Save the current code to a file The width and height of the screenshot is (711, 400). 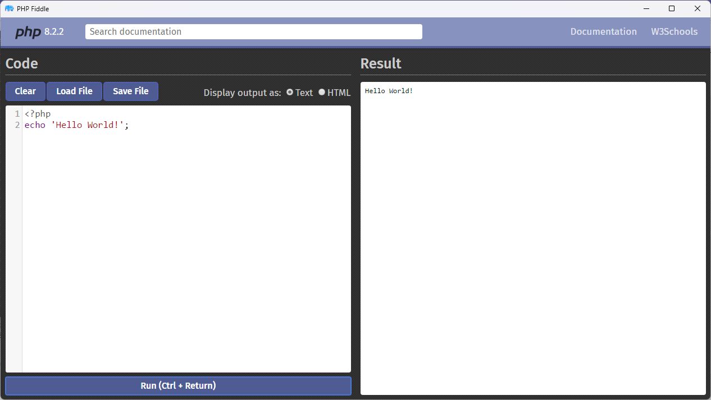tap(130, 91)
